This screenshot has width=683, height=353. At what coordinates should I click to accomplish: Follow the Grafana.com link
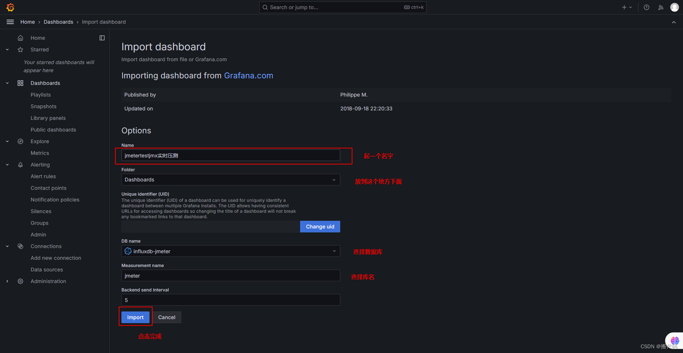(248, 75)
